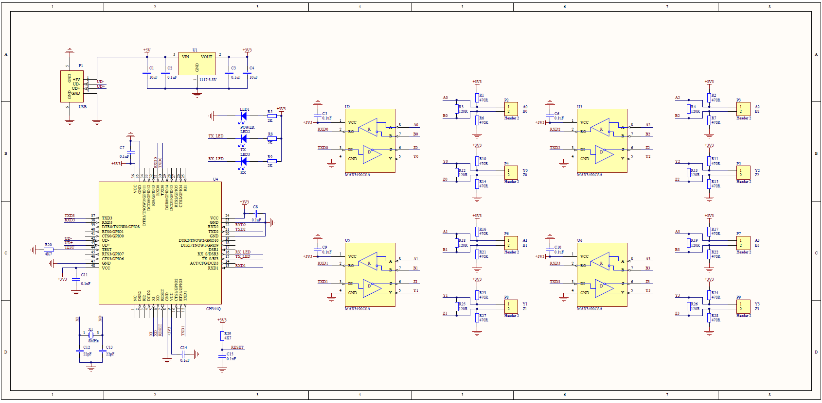
Task: Select the U6 MAX3490CSA transceiver
Action: 602,275
